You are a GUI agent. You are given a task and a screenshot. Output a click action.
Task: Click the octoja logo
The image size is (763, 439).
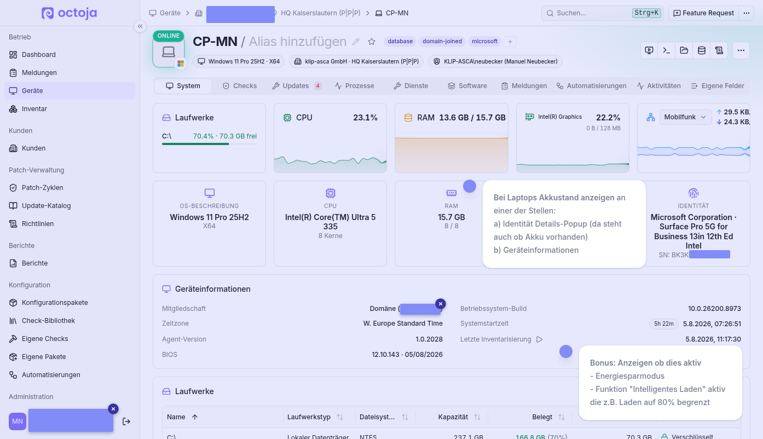coord(70,13)
